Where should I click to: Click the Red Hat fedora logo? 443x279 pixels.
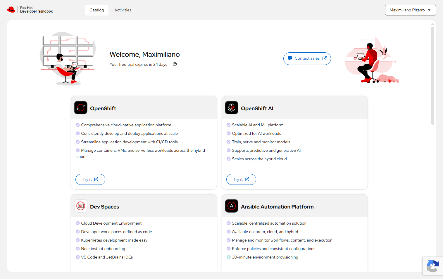(x=11, y=10)
